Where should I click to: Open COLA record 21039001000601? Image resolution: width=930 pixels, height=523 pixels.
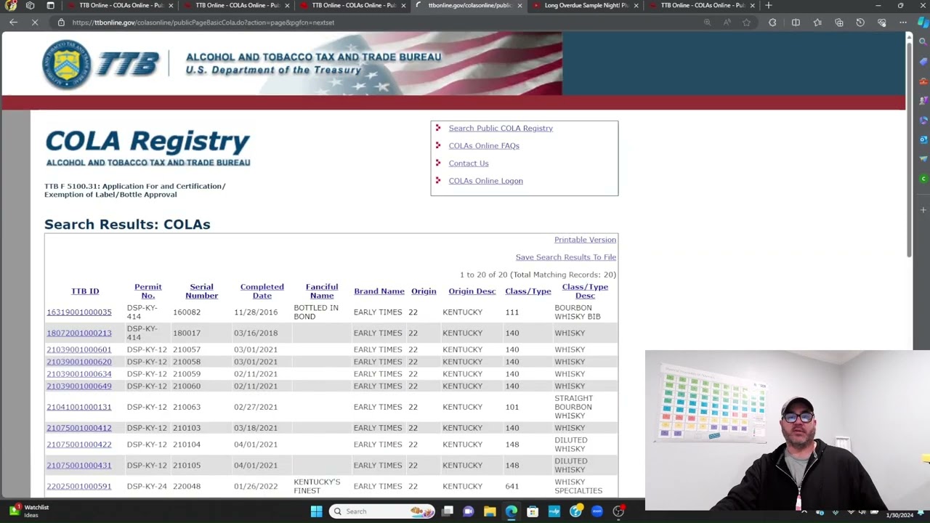pos(79,350)
